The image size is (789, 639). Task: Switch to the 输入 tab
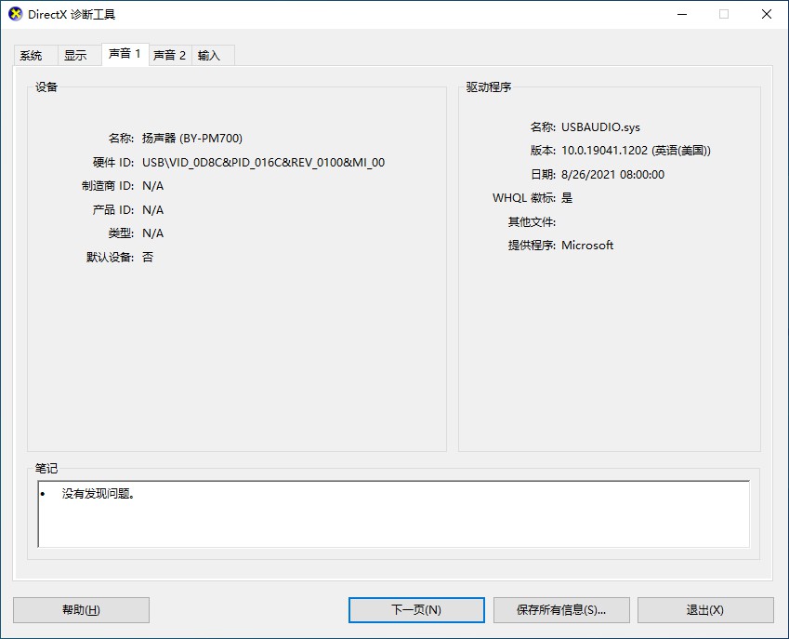click(213, 55)
